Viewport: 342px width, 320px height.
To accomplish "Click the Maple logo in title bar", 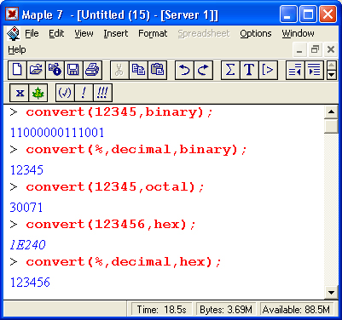I will click(x=12, y=14).
